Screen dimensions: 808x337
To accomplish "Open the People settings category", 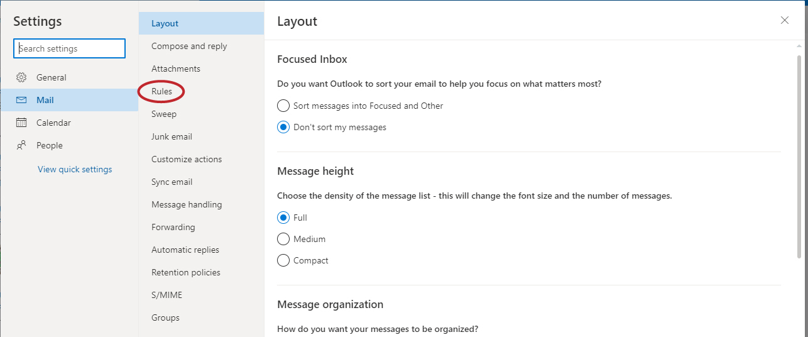I will click(x=69, y=145).
